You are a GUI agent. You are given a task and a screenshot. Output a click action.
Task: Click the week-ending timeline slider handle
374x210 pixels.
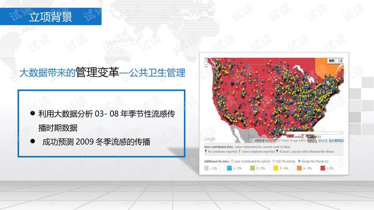pyautogui.click(x=341, y=133)
